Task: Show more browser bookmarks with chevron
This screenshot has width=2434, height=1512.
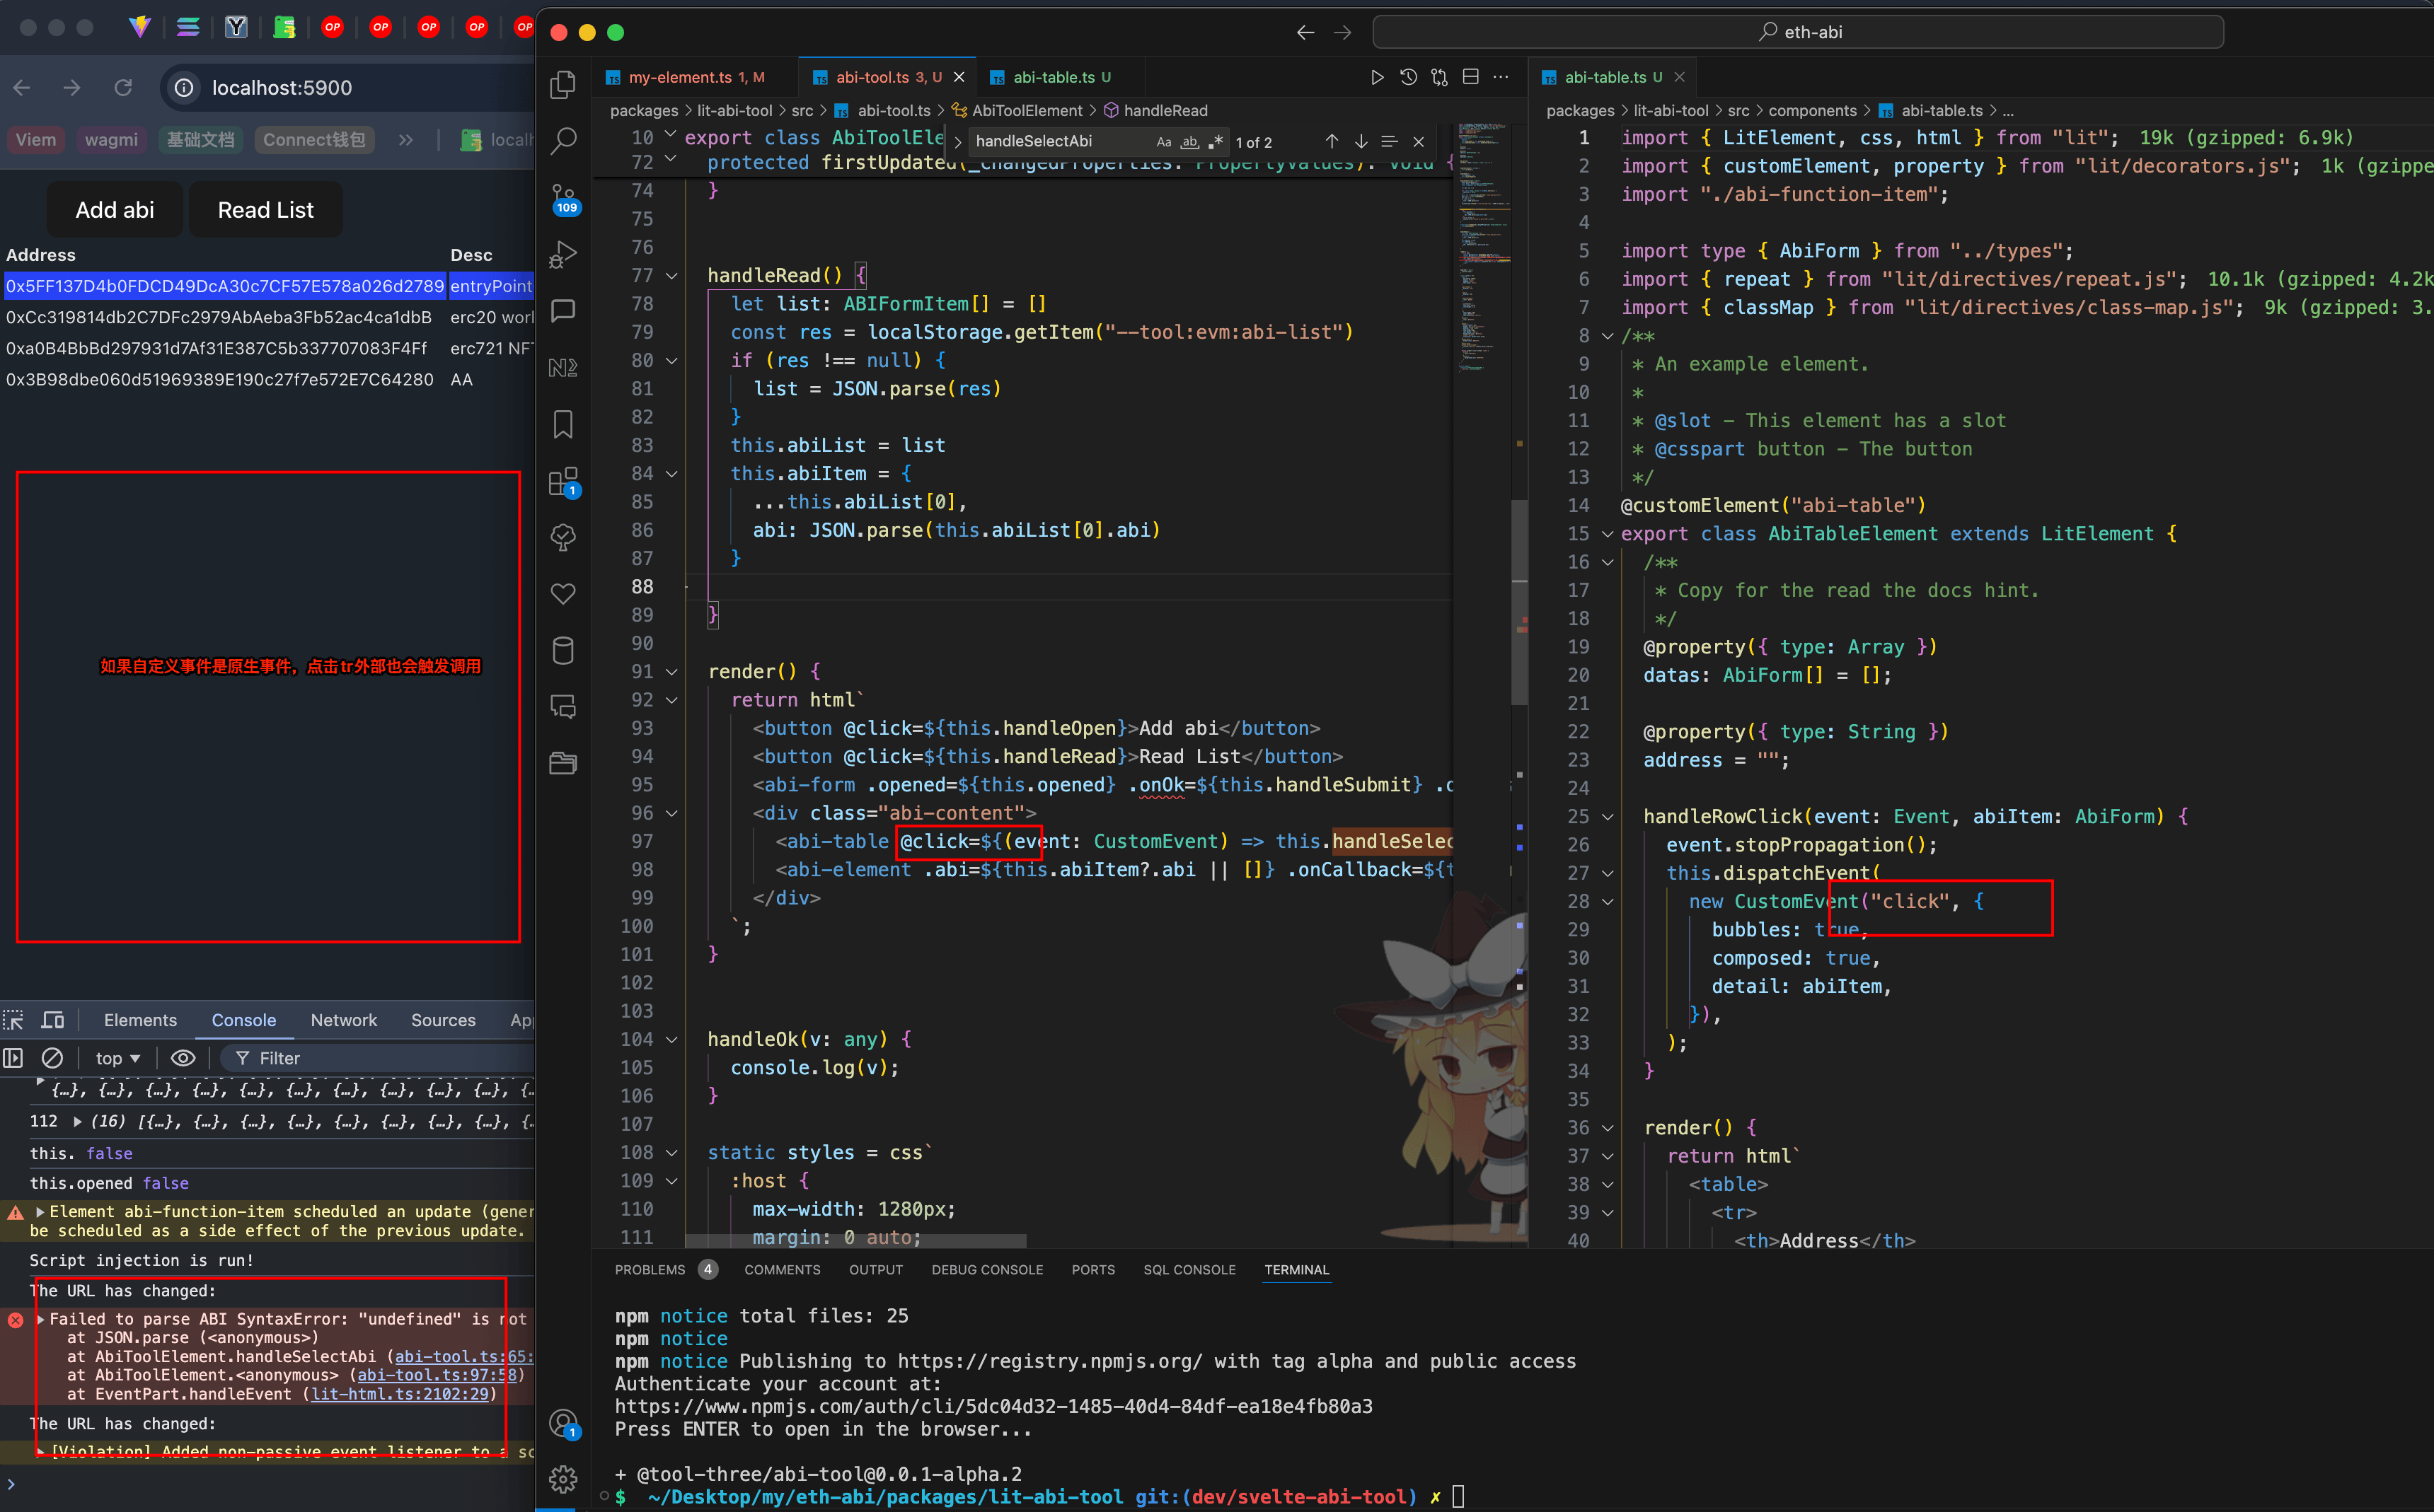Action: [405, 140]
